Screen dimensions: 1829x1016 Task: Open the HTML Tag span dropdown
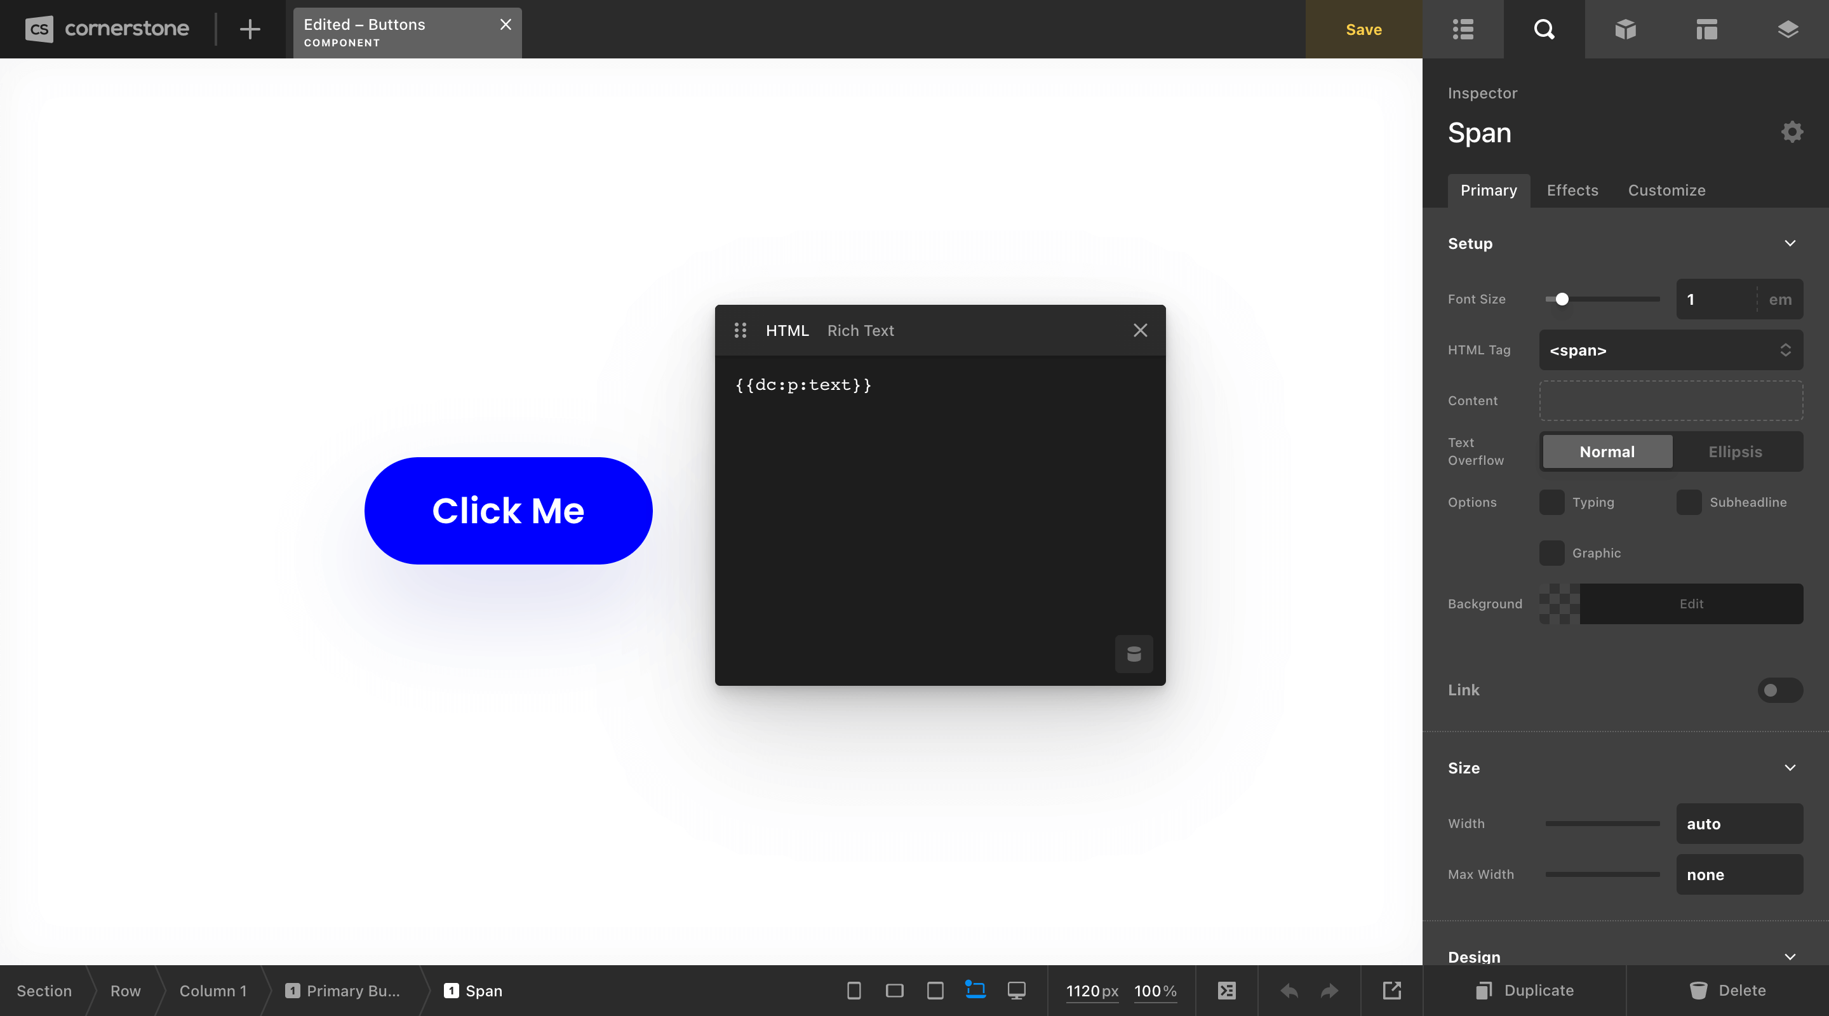[1670, 350]
